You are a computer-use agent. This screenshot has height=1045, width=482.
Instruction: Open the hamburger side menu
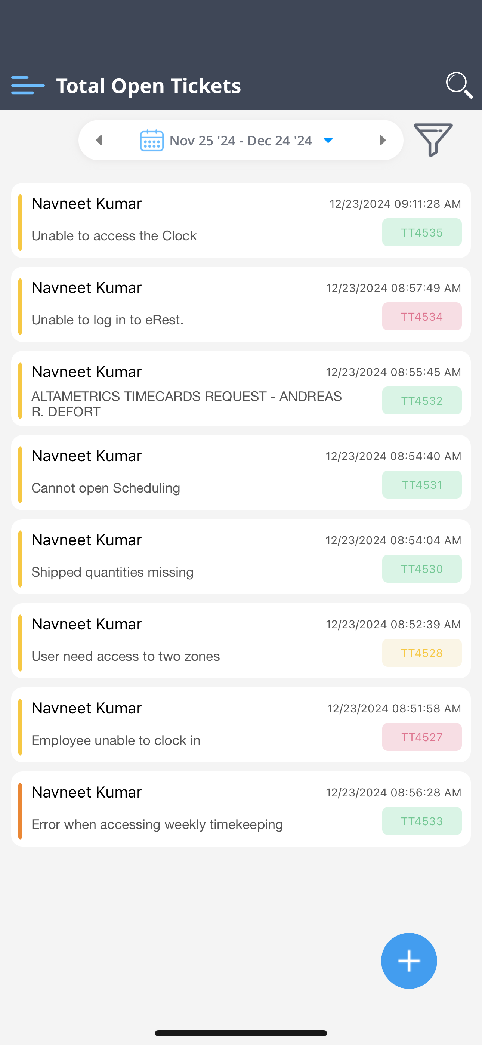pos(28,85)
